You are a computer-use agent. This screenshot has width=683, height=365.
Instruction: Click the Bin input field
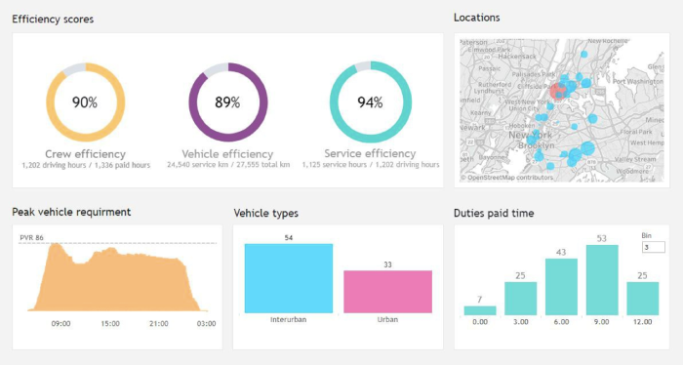click(x=653, y=247)
